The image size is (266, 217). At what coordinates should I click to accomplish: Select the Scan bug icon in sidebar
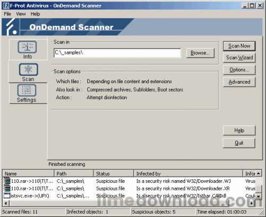click(x=28, y=69)
